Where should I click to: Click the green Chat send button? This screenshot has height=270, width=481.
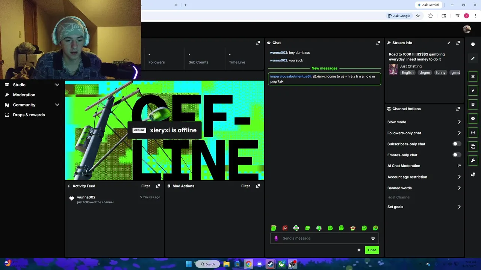click(372, 250)
